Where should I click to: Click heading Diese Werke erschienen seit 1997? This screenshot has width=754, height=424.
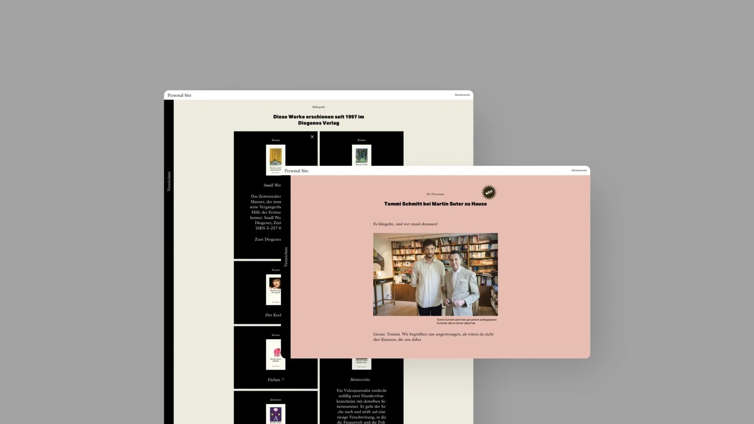tap(318, 120)
